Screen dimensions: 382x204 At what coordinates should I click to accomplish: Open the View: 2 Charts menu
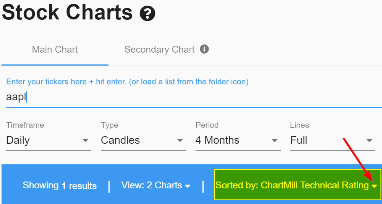click(156, 186)
